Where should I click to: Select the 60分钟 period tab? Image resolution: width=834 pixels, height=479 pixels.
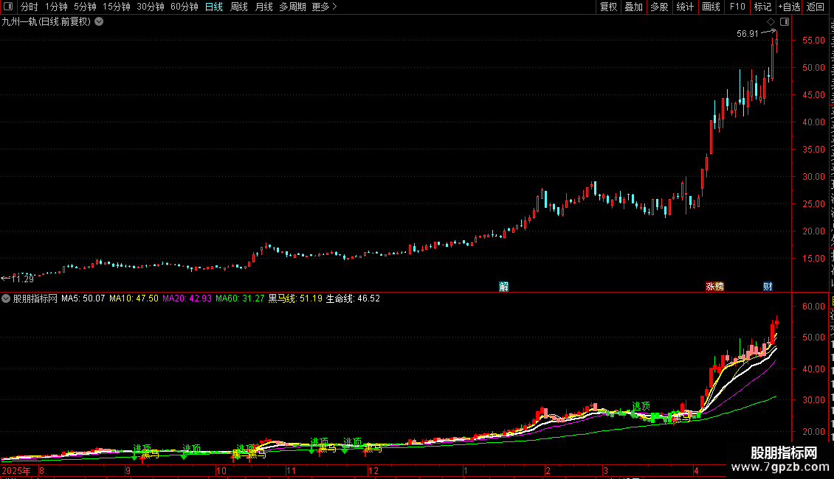point(184,7)
